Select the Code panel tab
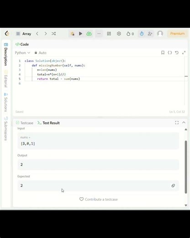Screen dimensions: 190x238 pyautogui.click(x=22, y=44)
